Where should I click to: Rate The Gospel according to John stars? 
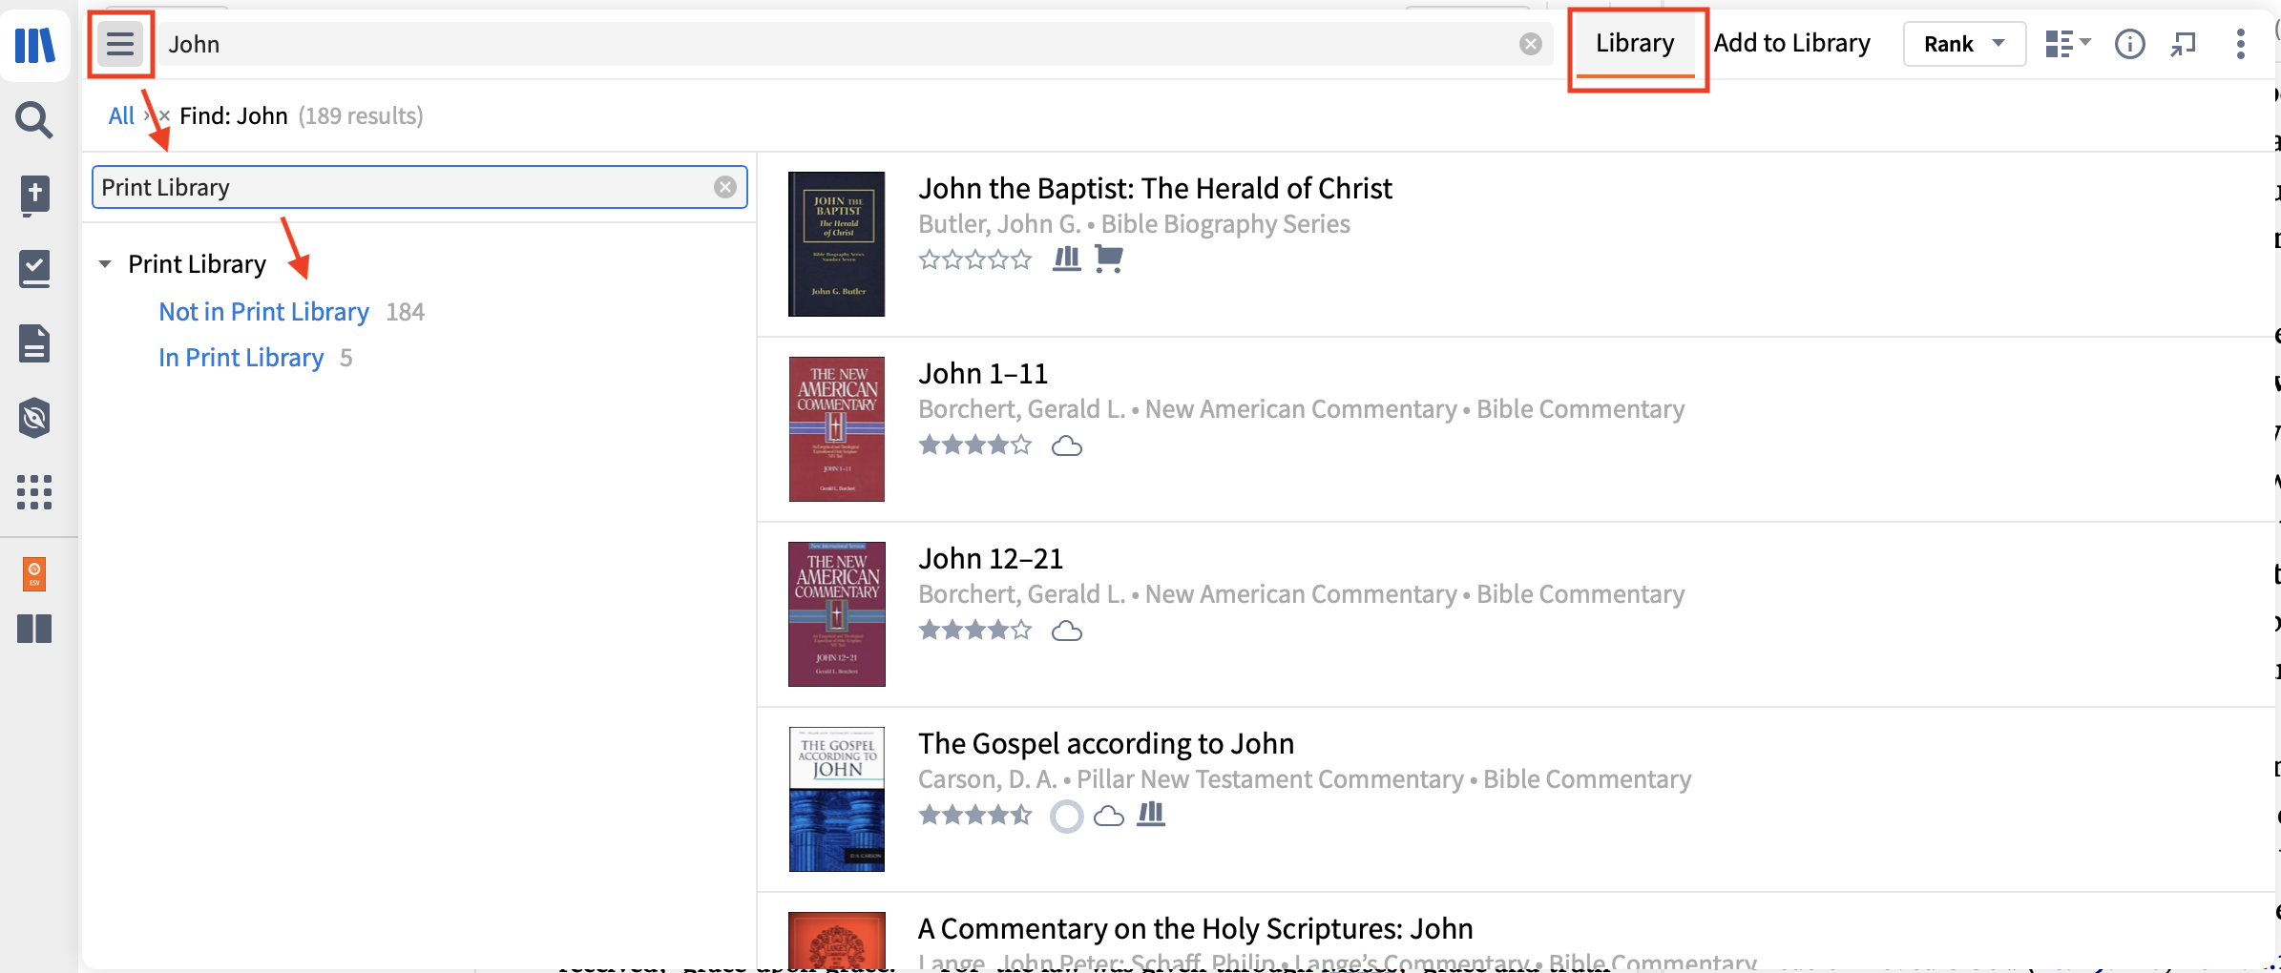tap(975, 815)
